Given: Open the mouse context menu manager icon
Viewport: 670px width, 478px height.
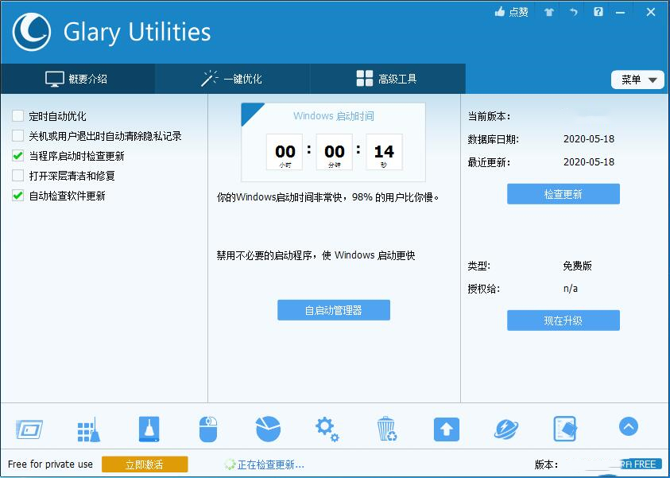Looking at the screenshot, I should point(208,429).
